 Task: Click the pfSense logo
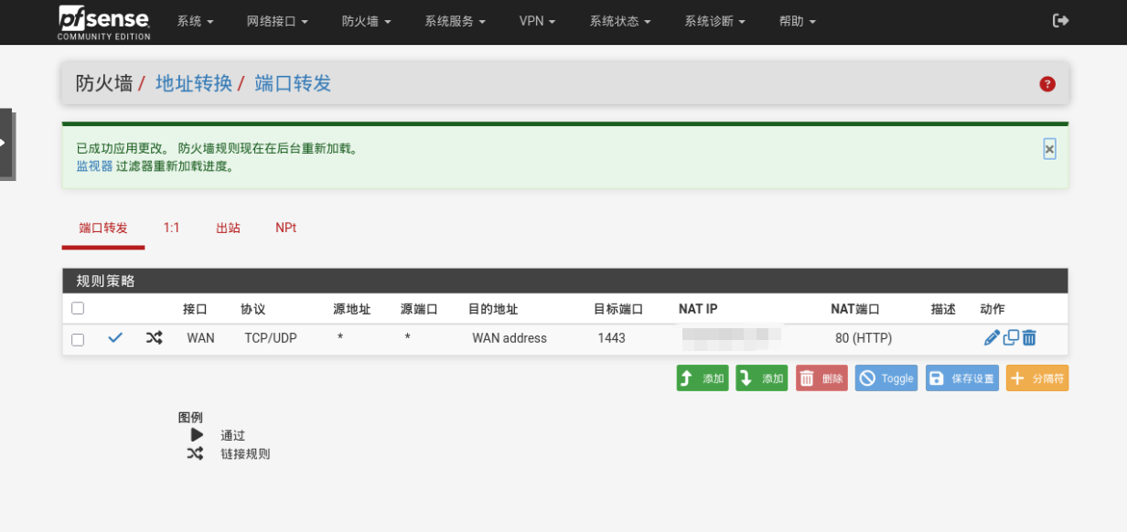[x=104, y=22]
